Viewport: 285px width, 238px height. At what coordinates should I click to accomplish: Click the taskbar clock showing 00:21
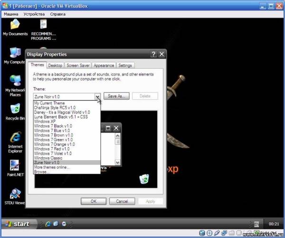click(x=274, y=224)
